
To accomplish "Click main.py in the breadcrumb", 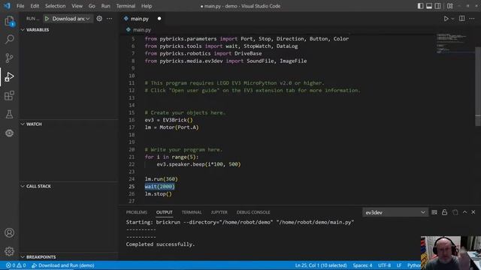I will pyautogui.click(x=142, y=30).
